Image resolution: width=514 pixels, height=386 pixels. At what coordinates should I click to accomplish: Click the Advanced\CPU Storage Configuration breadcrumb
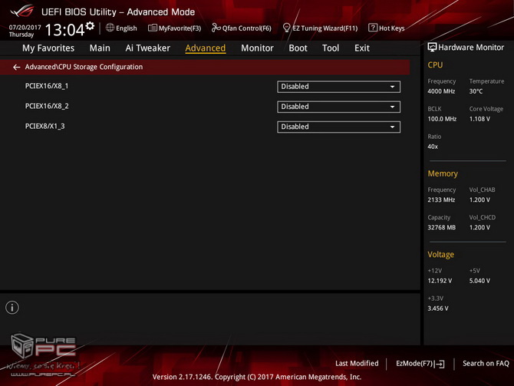click(84, 67)
